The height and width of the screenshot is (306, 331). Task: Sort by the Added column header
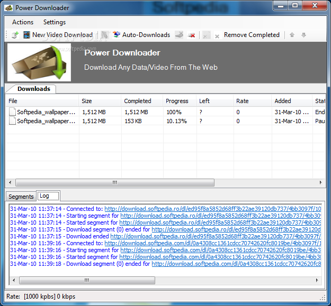292,101
